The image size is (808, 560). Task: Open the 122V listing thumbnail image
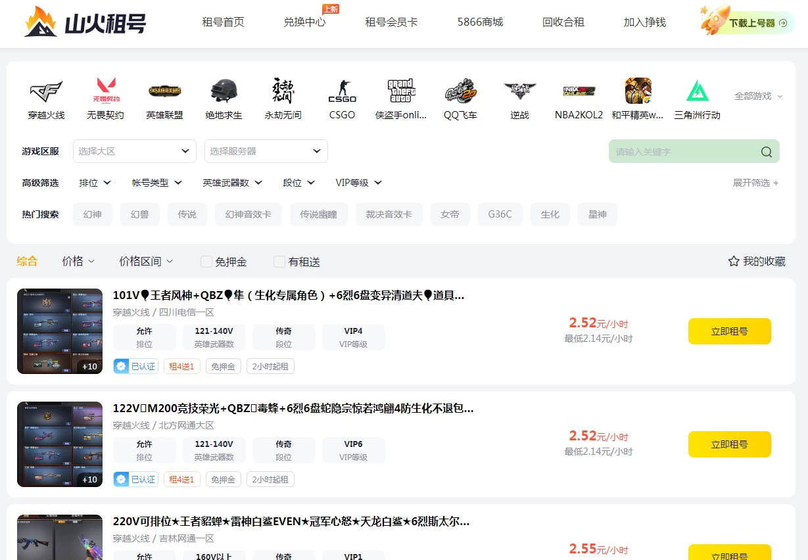pos(60,444)
